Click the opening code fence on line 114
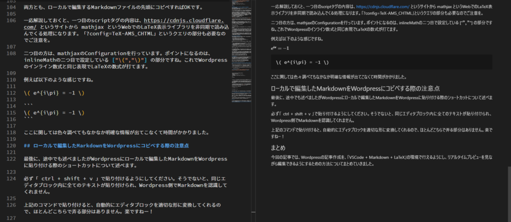511x222 pixels. click(x=28, y=106)
